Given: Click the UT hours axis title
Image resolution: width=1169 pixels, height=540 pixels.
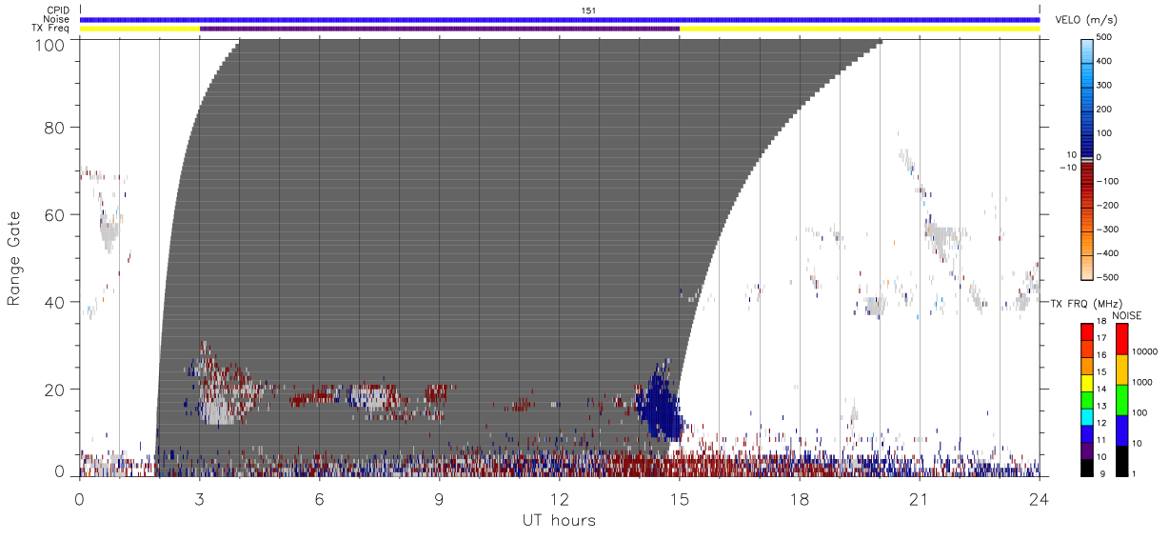Looking at the screenshot, I should pos(559,520).
